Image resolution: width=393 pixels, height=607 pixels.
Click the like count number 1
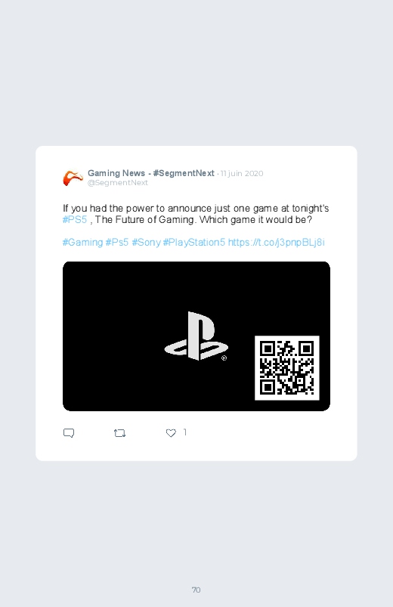[x=185, y=432]
